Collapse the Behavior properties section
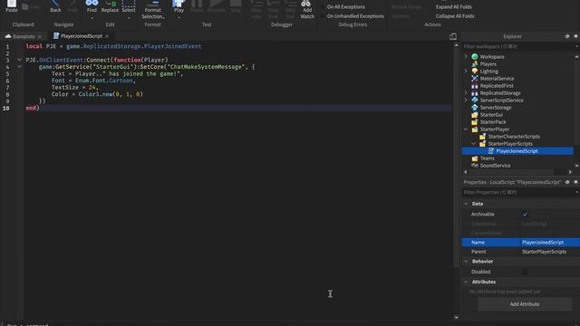The width and height of the screenshot is (580, 326). pos(466,262)
